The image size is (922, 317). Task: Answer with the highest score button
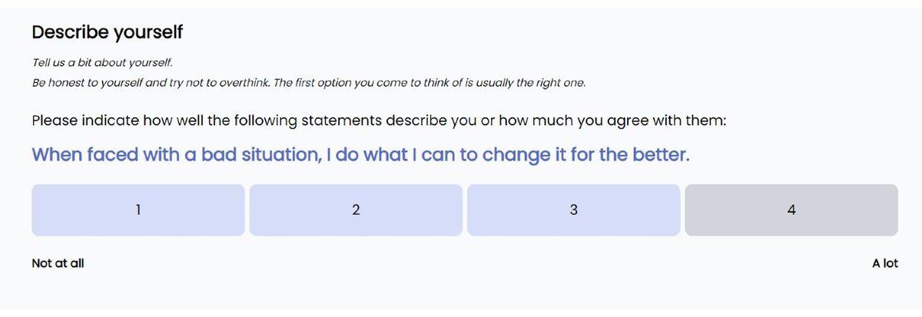[x=791, y=210]
